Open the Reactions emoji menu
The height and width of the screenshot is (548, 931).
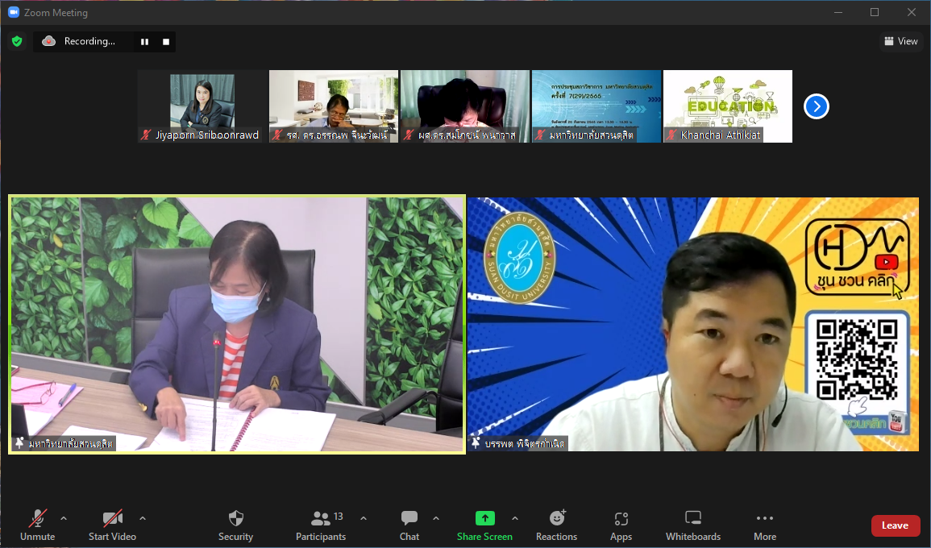click(x=556, y=525)
